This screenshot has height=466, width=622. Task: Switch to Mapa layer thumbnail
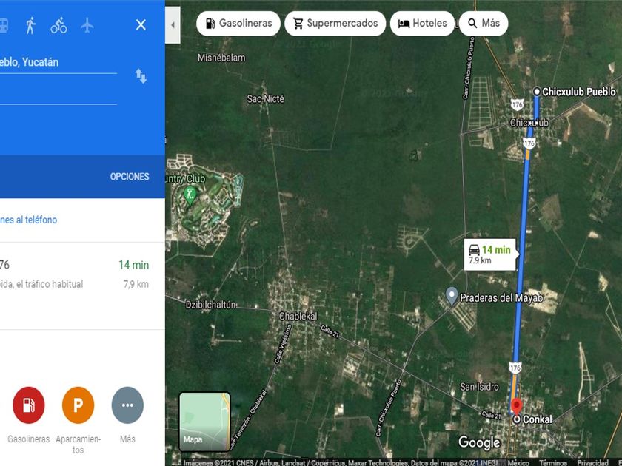pyautogui.click(x=204, y=422)
